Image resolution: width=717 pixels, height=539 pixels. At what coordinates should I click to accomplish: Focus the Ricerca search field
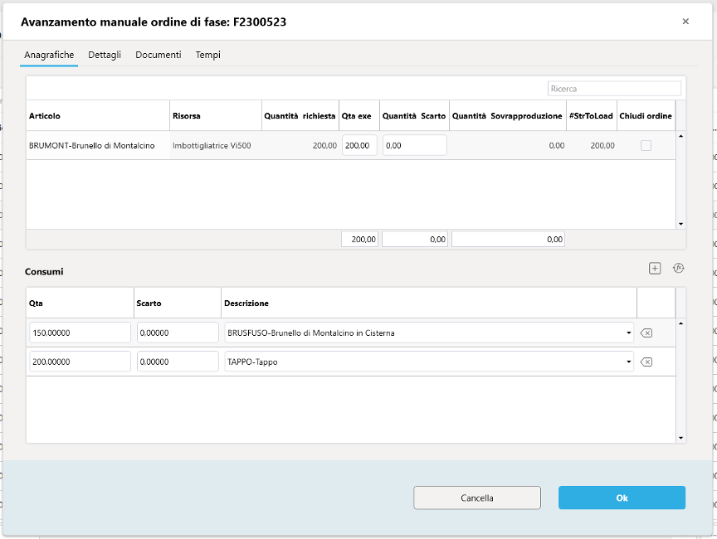615,89
